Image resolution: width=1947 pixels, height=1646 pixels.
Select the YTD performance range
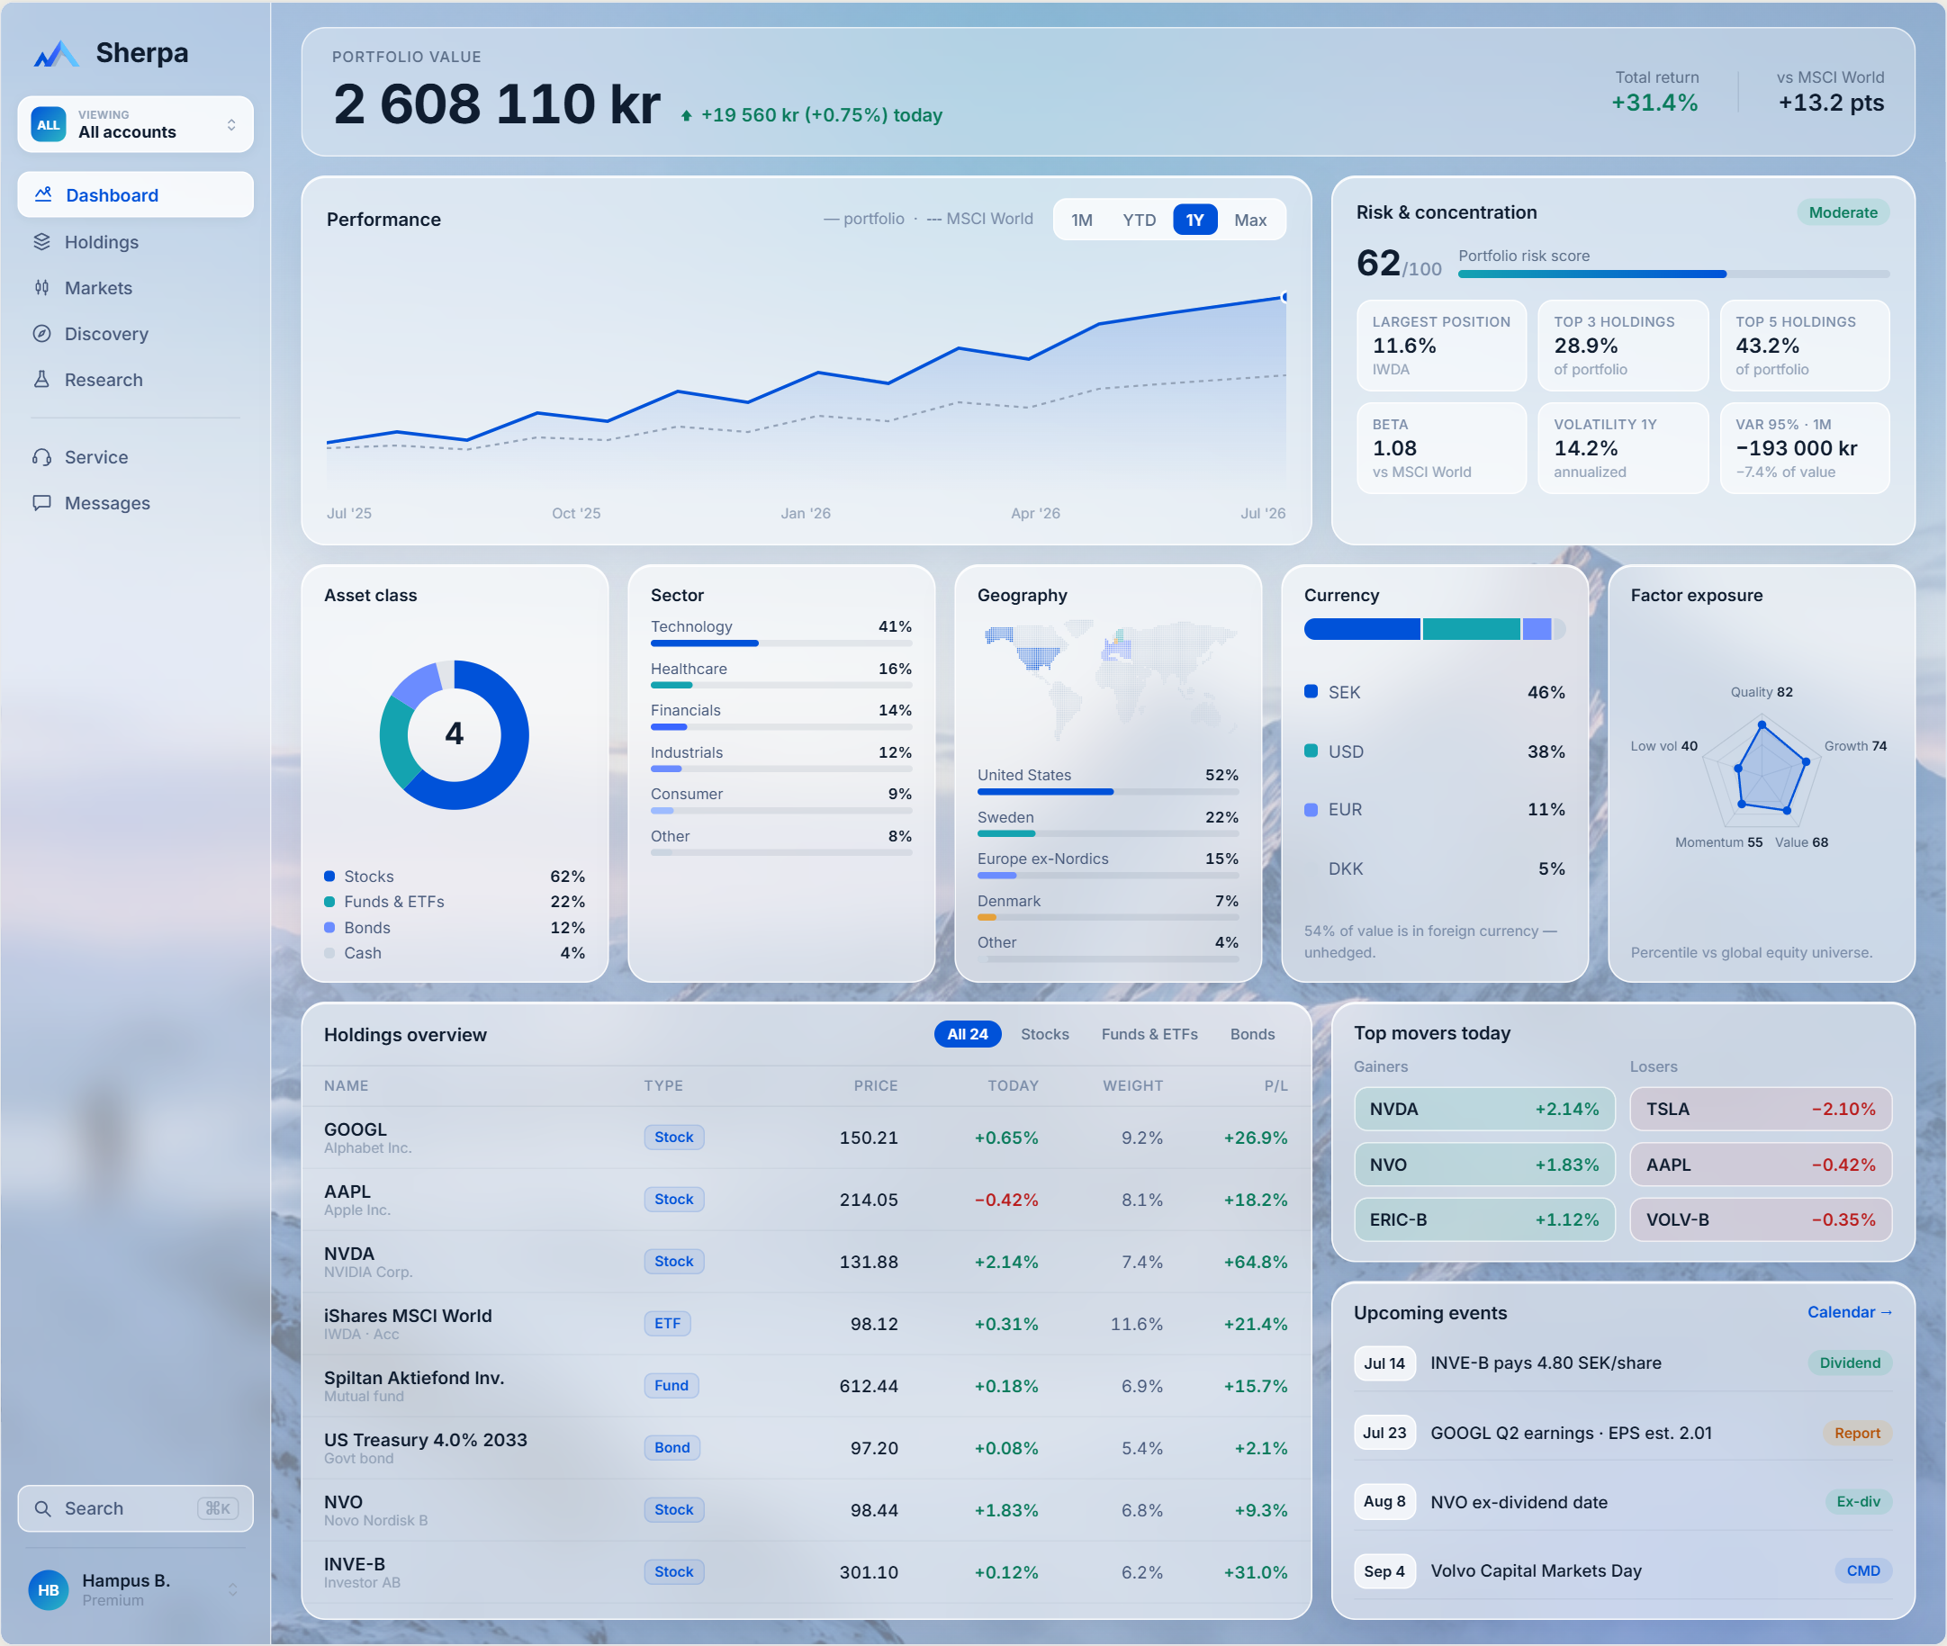1139,220
